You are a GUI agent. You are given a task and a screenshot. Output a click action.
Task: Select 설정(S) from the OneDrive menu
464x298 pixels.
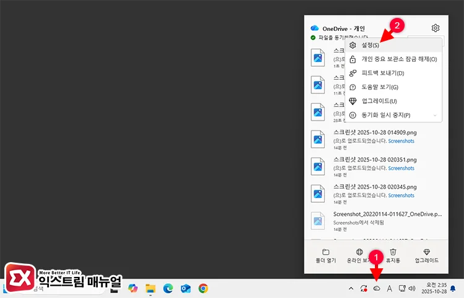pos(370,45)
